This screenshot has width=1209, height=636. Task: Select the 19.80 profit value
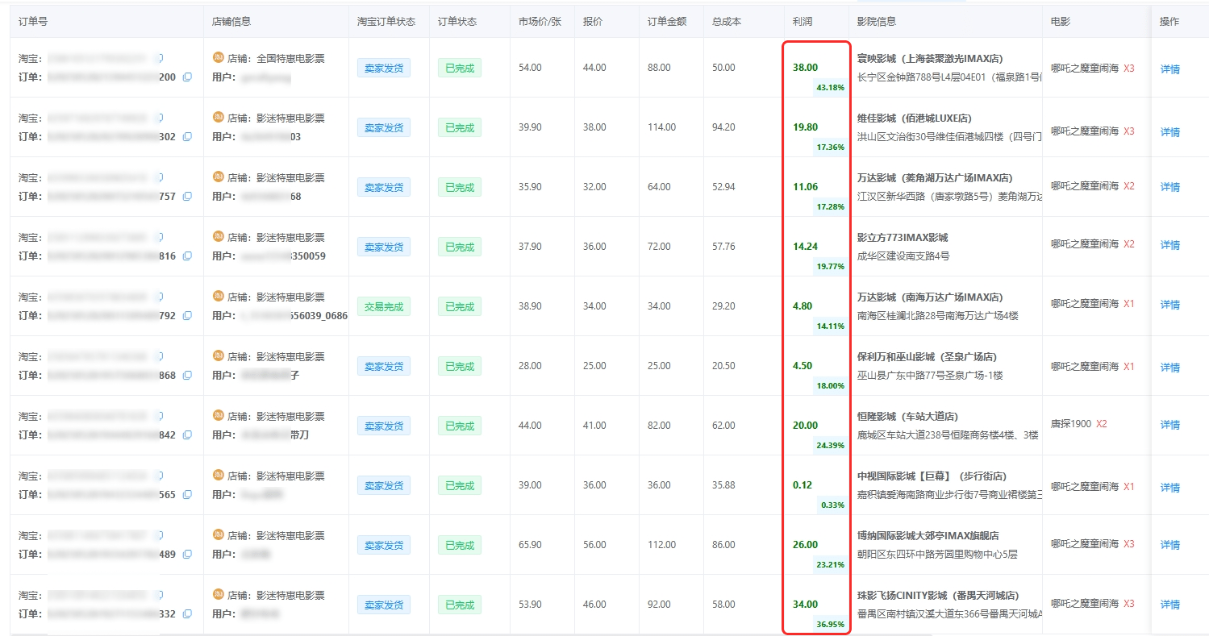point(805,127)
